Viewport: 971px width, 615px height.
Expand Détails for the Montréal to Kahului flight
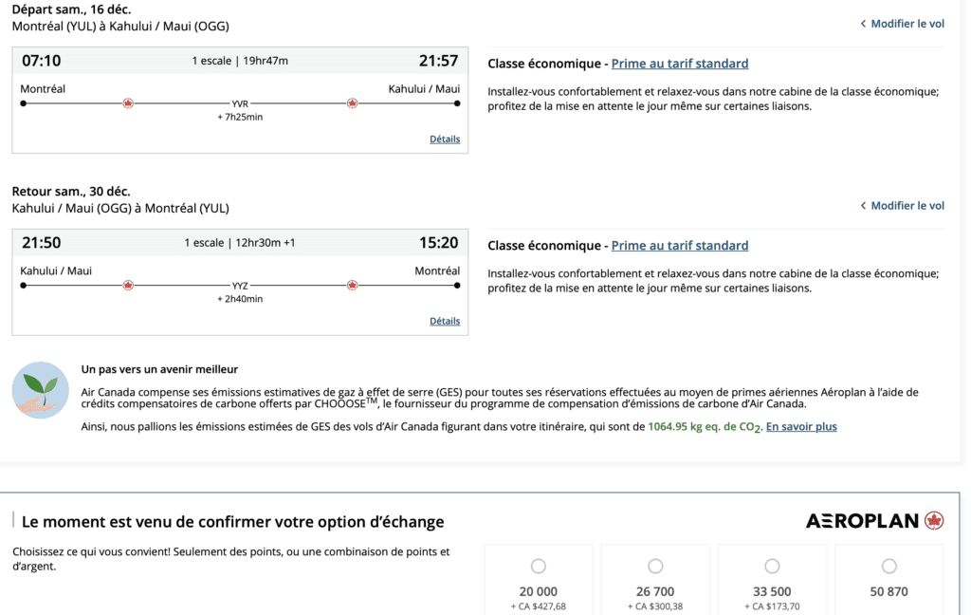[x=445, y=140]
